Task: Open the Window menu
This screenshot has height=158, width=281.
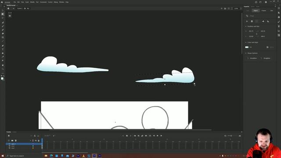Action: pos(61,2)
